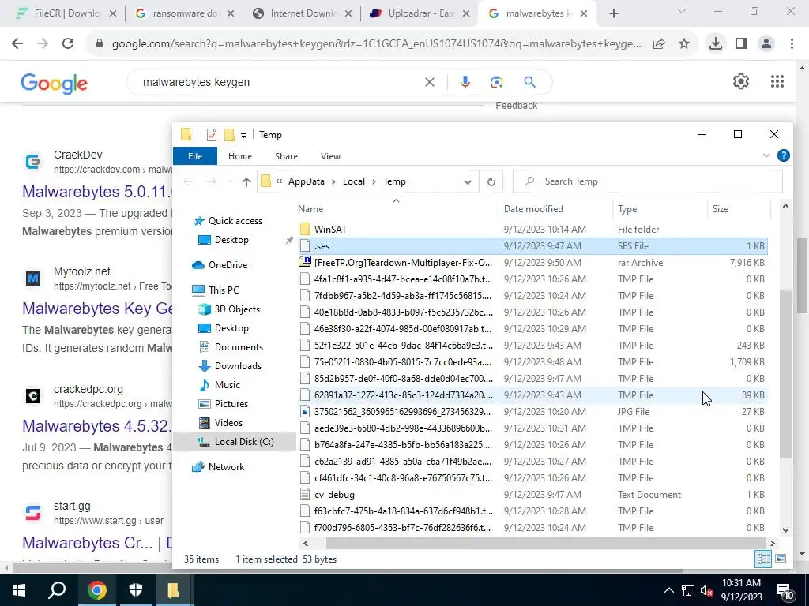Open recent locations dropdown arrow
Image resolution: width=809 pixels, height=606 pixels.
pos(230,181)
